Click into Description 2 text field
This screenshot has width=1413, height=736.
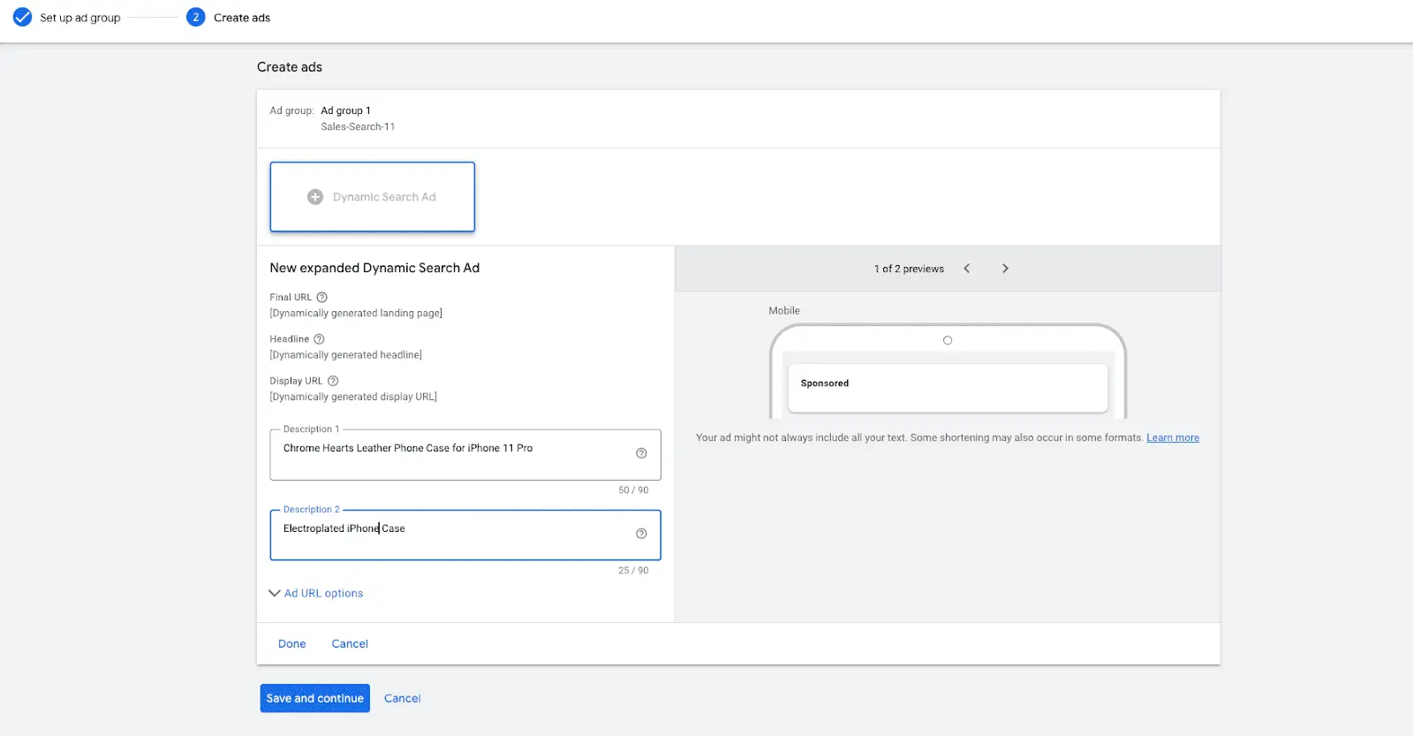[465, 535]
